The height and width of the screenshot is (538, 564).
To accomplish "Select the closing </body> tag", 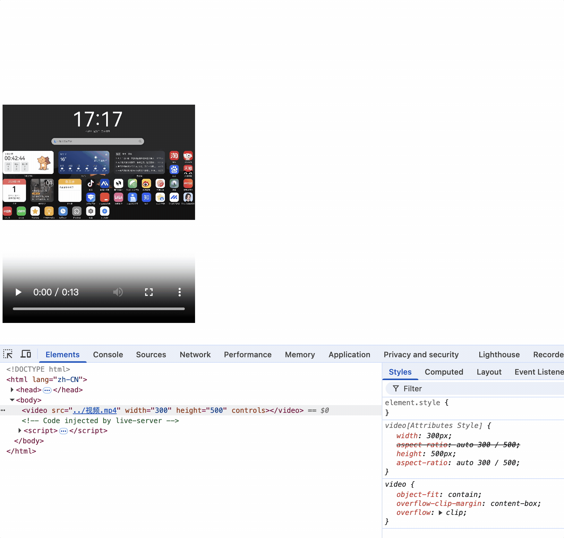I will (x=29, y=441).
